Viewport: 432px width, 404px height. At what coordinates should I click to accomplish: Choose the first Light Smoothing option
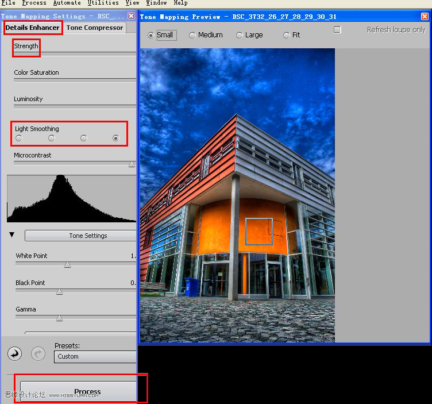(x=19, y=138)
